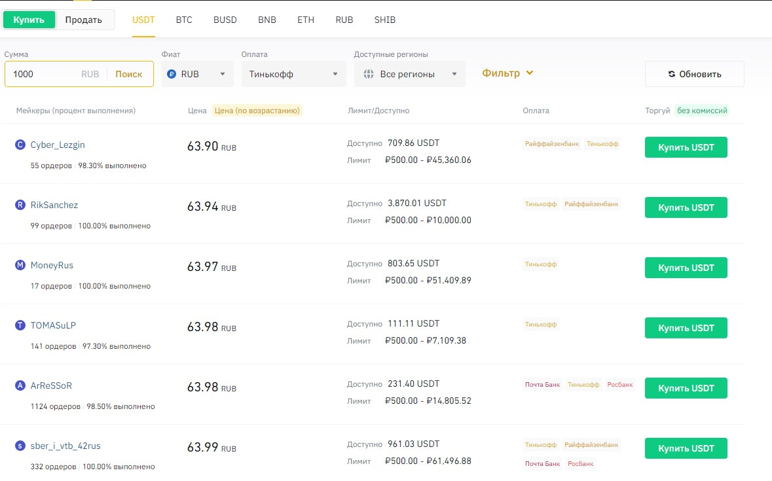772x481 pixels.
Task: Open the SHIB tab
Action: [x=385, y=20]
